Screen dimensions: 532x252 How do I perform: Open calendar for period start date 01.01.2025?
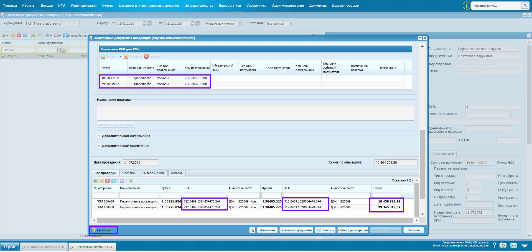click(144, 23)
